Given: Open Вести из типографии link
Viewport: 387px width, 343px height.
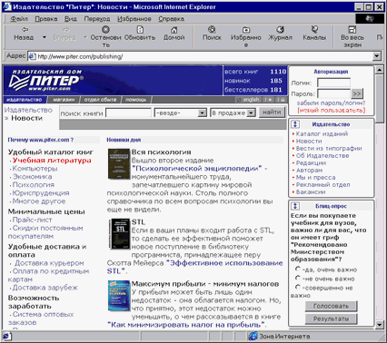Looking at the screenshot, I should point(329,148).
